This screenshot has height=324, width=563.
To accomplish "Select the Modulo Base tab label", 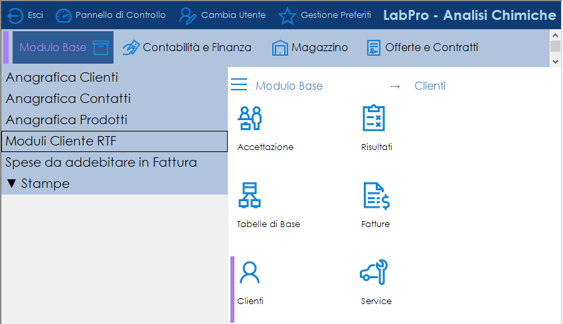I will [x=53, y=47].
